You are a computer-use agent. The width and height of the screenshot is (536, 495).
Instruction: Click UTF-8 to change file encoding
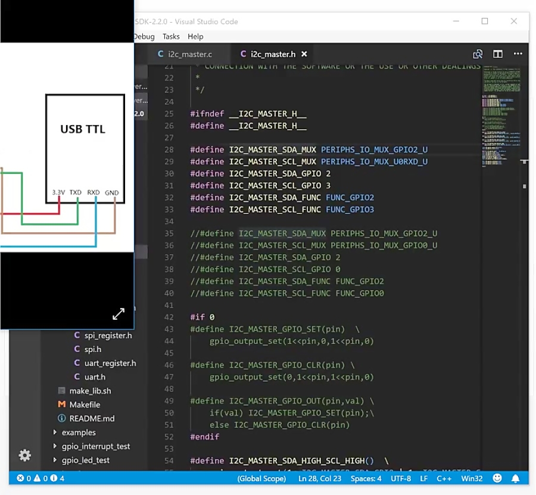[x=401, y=478]
